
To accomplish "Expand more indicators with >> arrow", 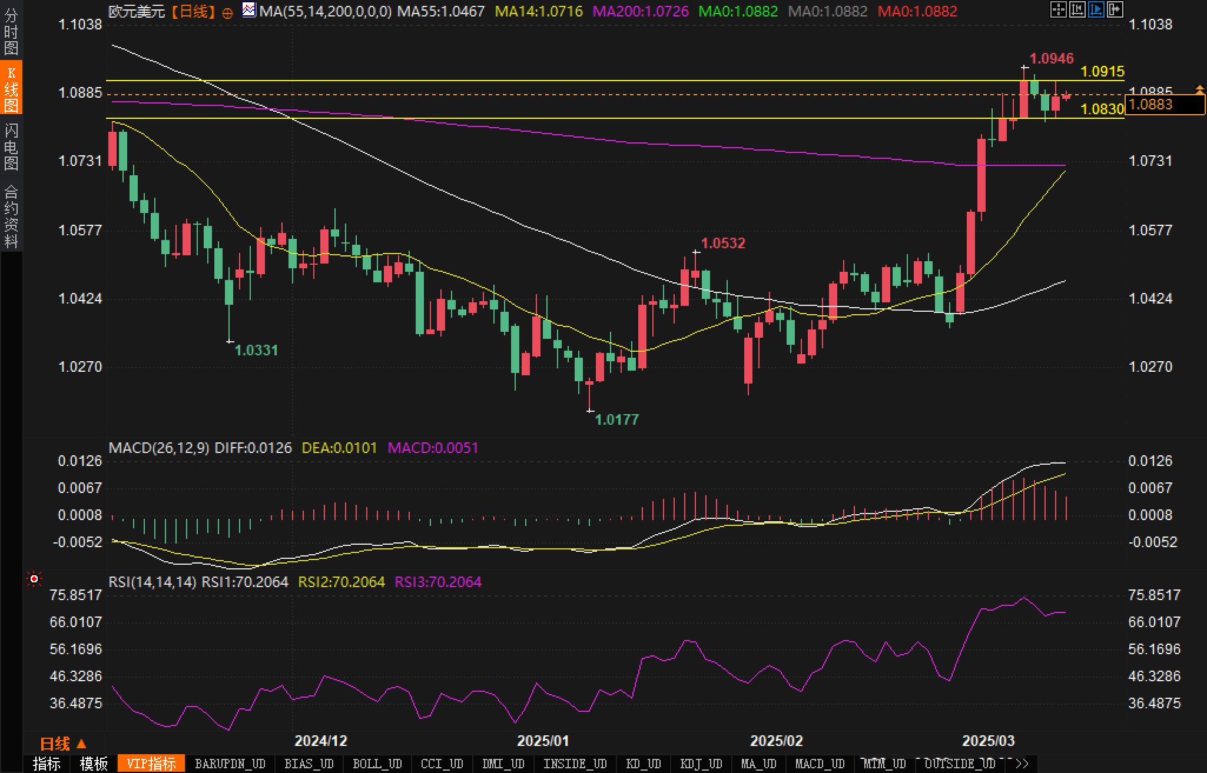I will (x=1022, y=764).
